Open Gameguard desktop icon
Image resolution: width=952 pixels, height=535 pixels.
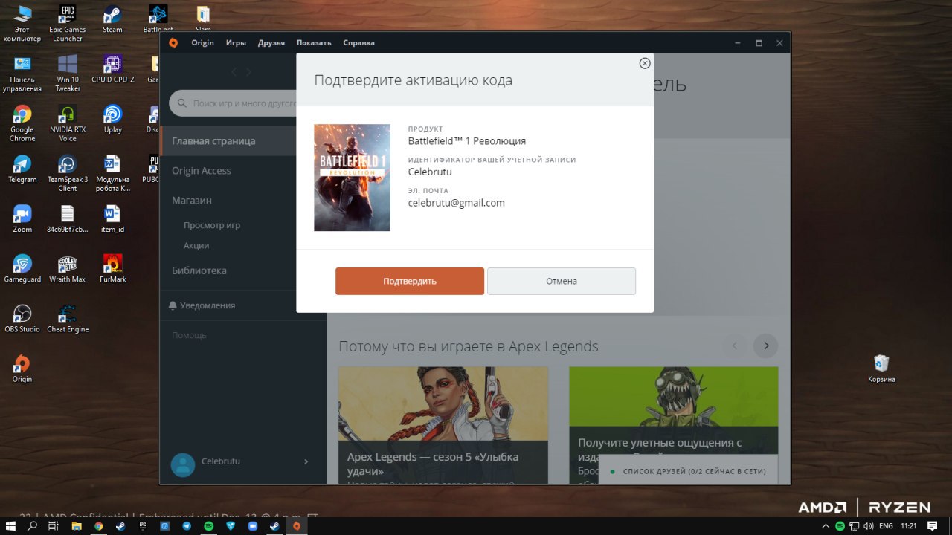coord(22,269)
